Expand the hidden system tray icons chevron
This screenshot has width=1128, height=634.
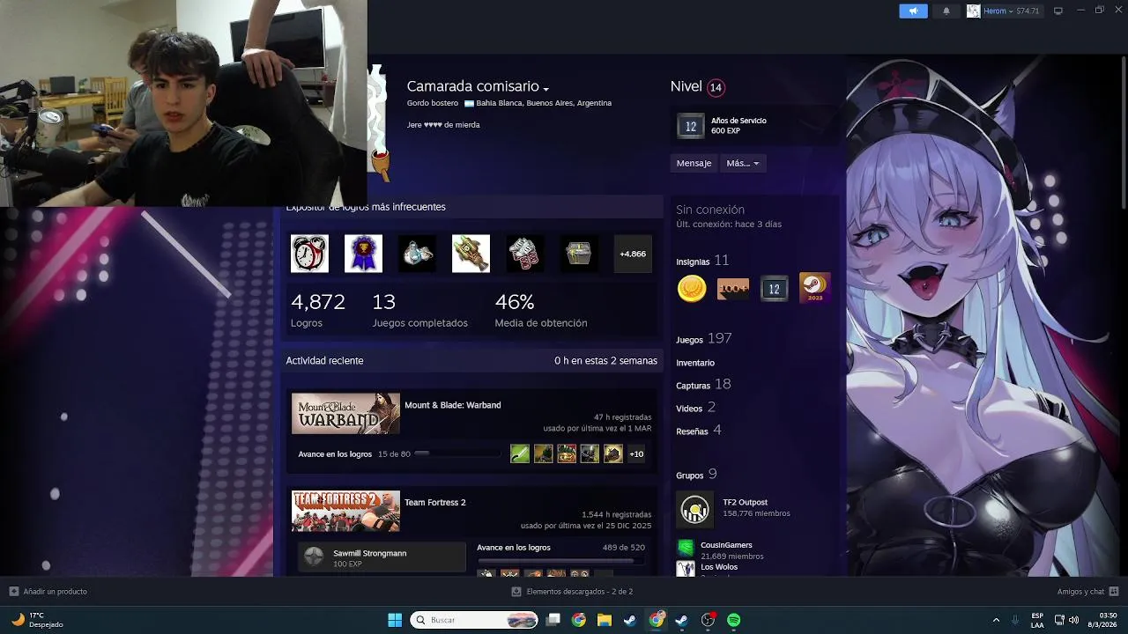pyautogui.click(x=996, y=620)
